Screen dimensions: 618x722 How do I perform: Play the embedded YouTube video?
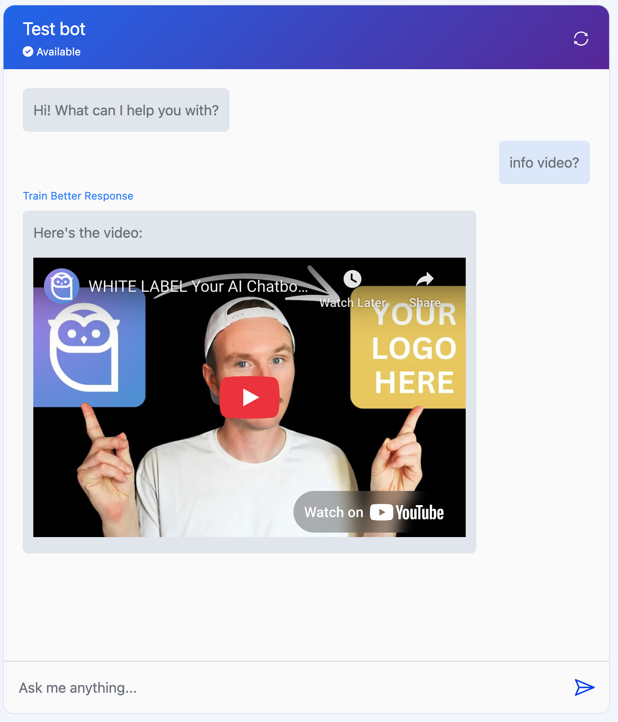coord(250,397)
